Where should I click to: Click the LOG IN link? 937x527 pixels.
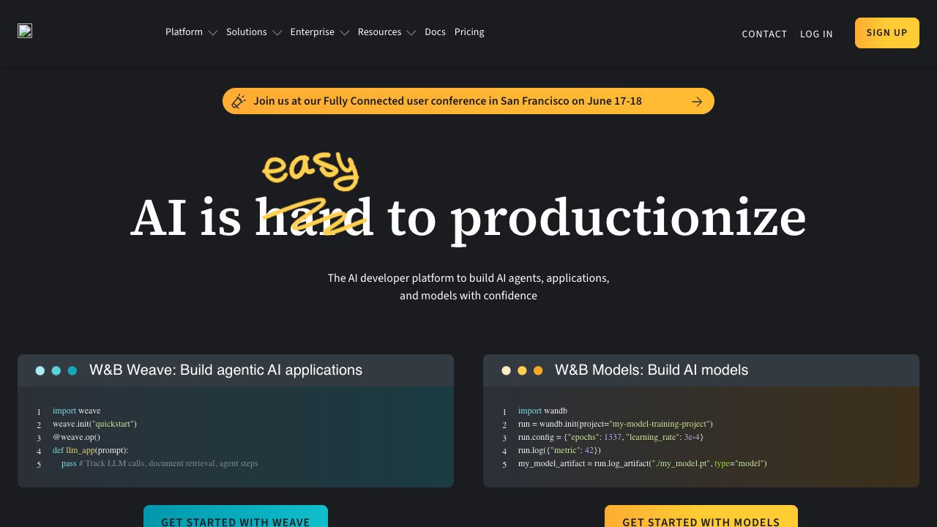tap(816, 34)
